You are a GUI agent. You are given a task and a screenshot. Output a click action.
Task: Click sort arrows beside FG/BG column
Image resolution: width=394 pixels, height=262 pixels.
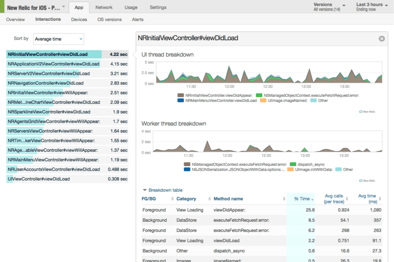pyautogui.click(x=172, y=199)
